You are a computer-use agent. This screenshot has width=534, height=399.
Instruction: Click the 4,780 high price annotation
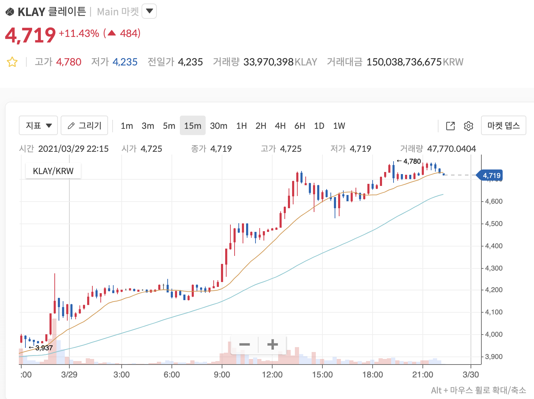[x=409, y=161]
